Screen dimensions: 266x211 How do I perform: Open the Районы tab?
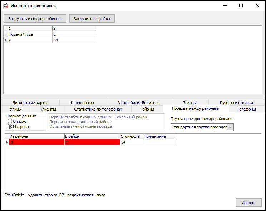pos(147,109)
